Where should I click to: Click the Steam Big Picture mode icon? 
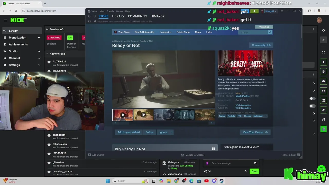pyautogui.click(x=282, y=11)
